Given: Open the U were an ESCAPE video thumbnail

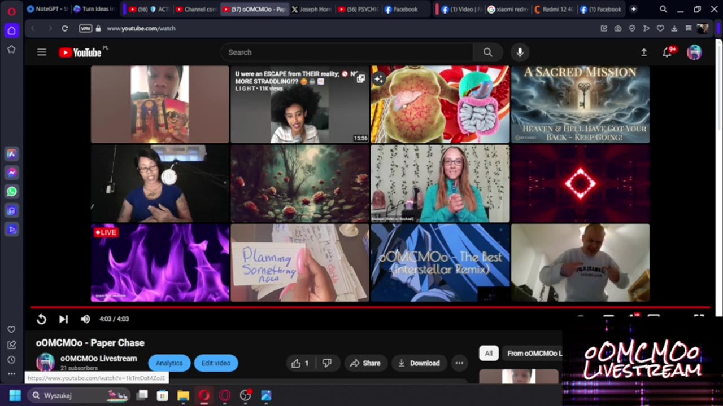Looking at the screenshot, I should click(x=300, y=104).
